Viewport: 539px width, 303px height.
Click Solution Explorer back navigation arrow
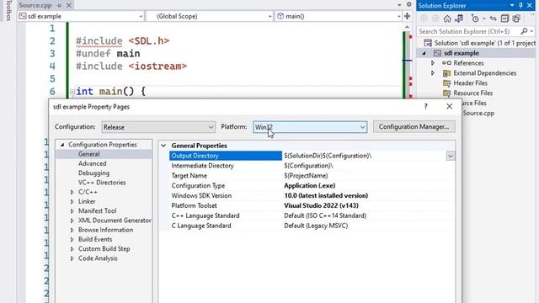[x=424, y=19]
